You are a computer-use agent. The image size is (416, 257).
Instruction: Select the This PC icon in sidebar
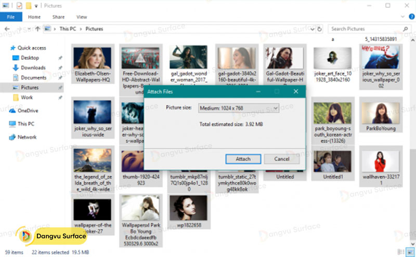point(12,124)
